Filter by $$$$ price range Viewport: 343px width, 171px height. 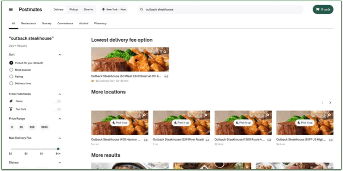coord(44,127)
